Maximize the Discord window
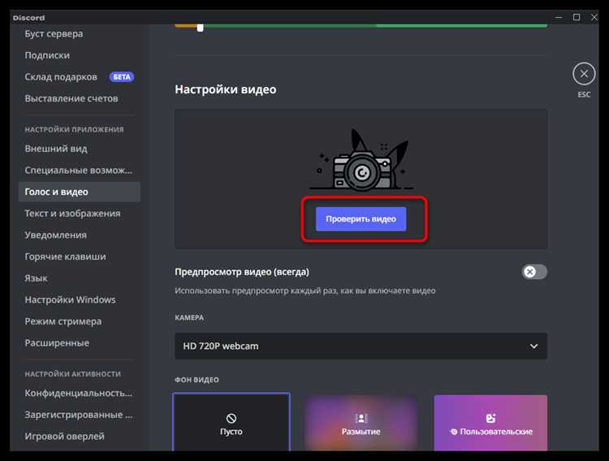The image size is (609, 461). pos(577,17)
